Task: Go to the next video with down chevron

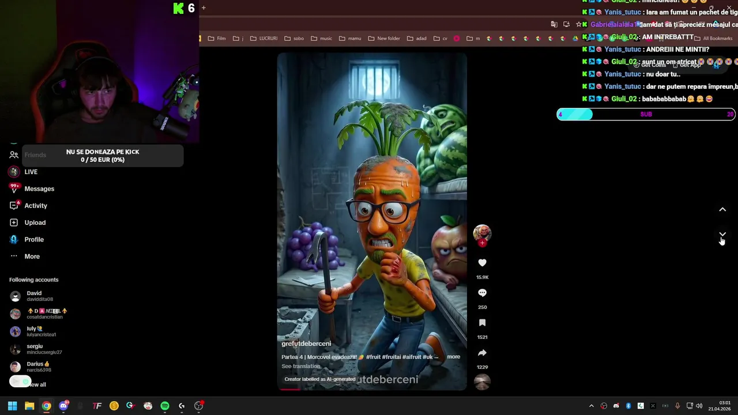Action: [722, 235]
